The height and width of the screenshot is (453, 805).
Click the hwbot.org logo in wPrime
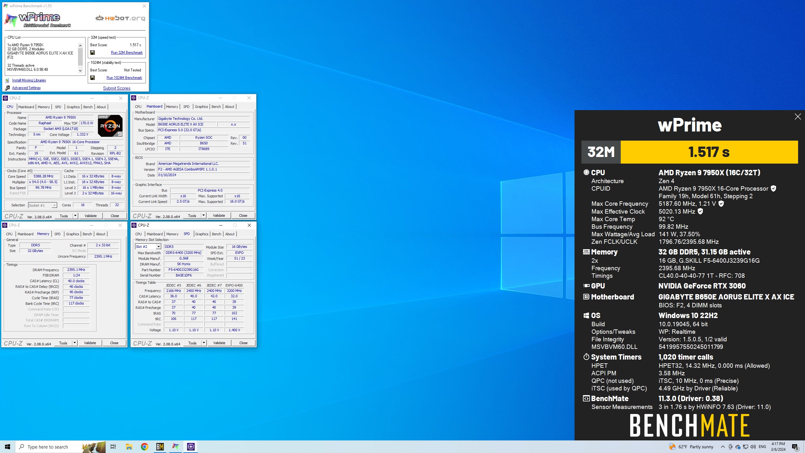tap(120, 18)
